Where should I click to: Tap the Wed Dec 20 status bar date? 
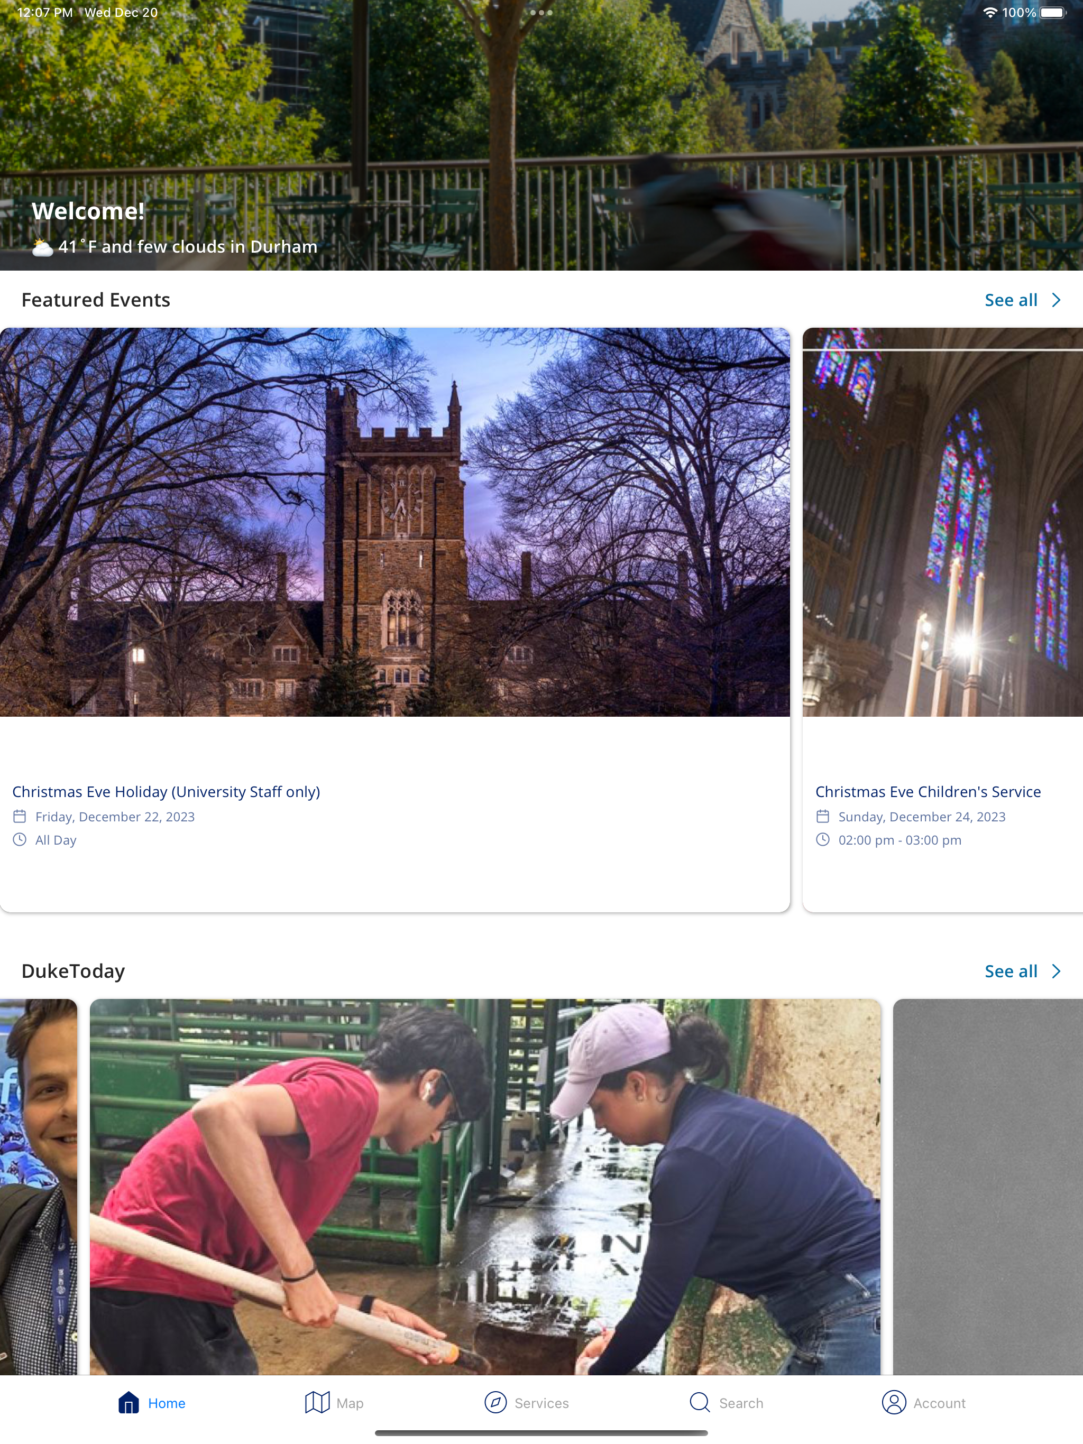[x=121, y=12]
